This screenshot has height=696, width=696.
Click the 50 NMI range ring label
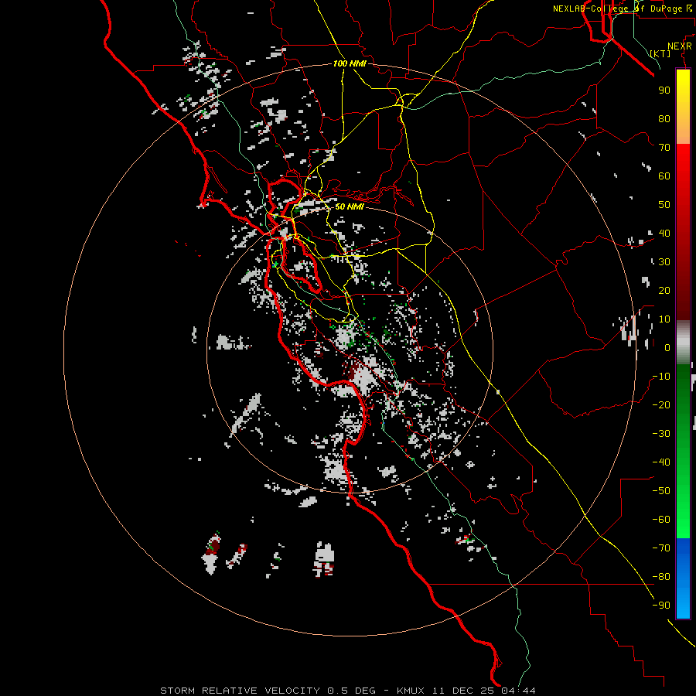pyautogui.click(x=350, y=206)
